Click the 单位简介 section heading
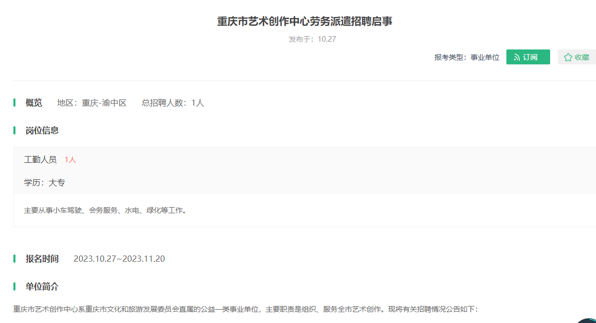The height and width of the screenshot is (323, 596). [42, 286]
